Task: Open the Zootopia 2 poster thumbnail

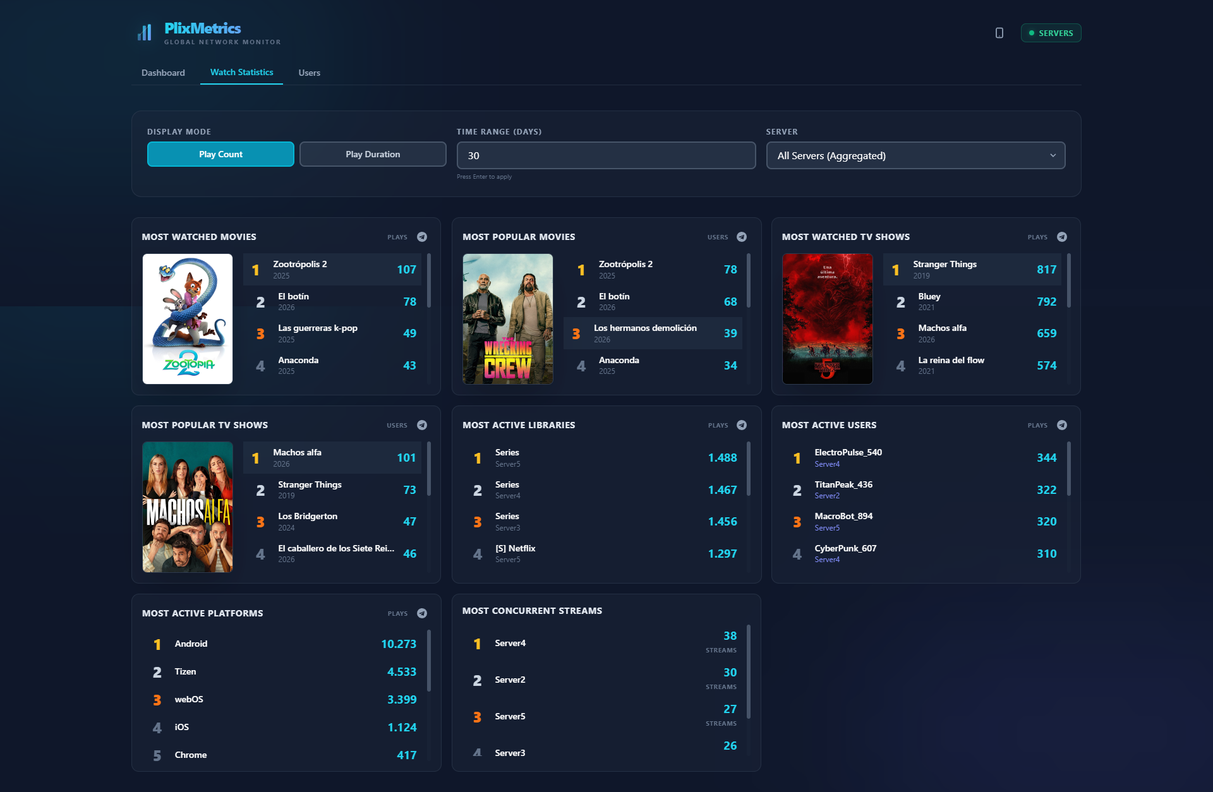Action: coord(188,319)
